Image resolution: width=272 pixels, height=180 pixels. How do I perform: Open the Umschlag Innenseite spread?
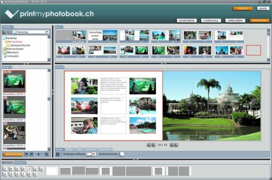[x=103, y=37]
